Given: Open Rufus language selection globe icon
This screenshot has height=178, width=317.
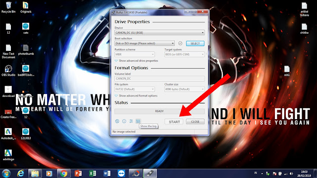Looking at the screenshot, I should click(x=117, y=121).
